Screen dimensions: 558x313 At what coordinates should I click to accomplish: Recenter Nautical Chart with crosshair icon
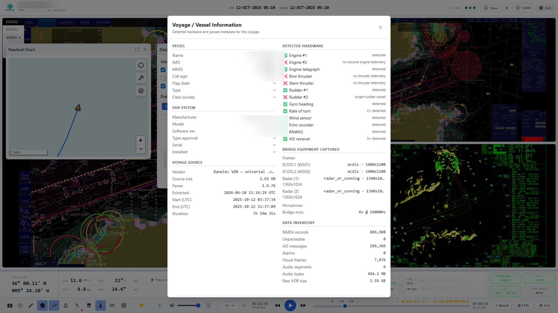(x=141, y=65)
